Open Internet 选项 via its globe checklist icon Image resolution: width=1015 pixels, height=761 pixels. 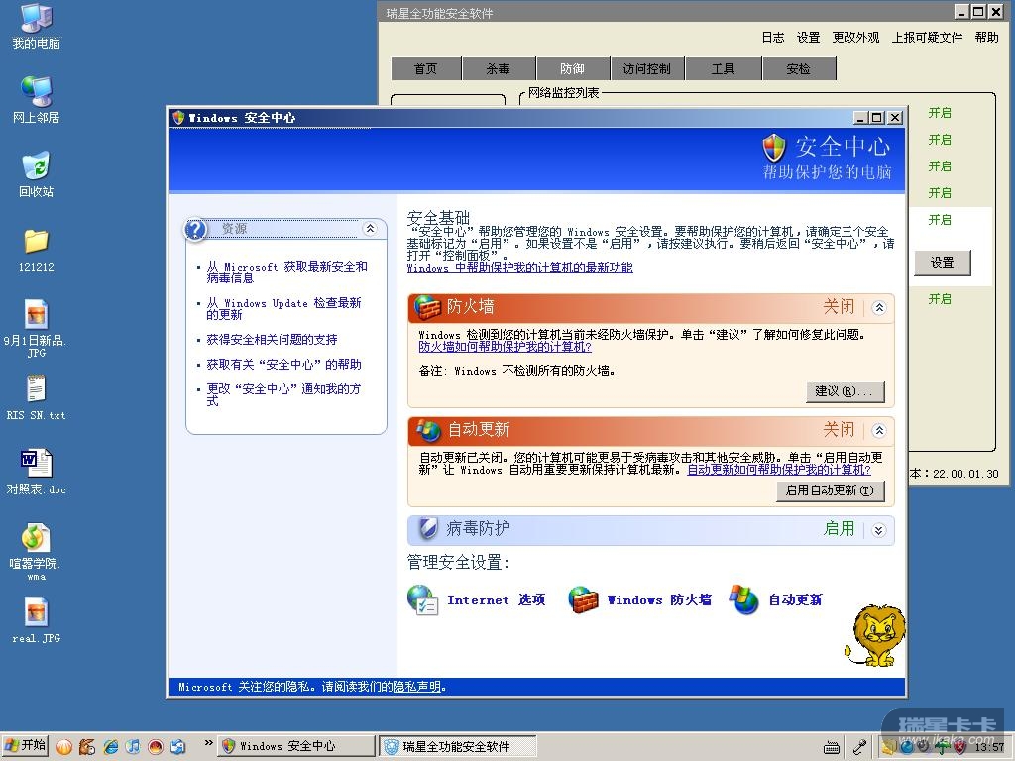tap(422, 599)
